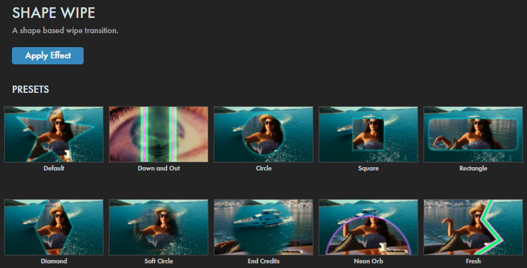This screenshot has height=268, width=527.
Task: Click the "Square" preset label
Action: (368, 168)
